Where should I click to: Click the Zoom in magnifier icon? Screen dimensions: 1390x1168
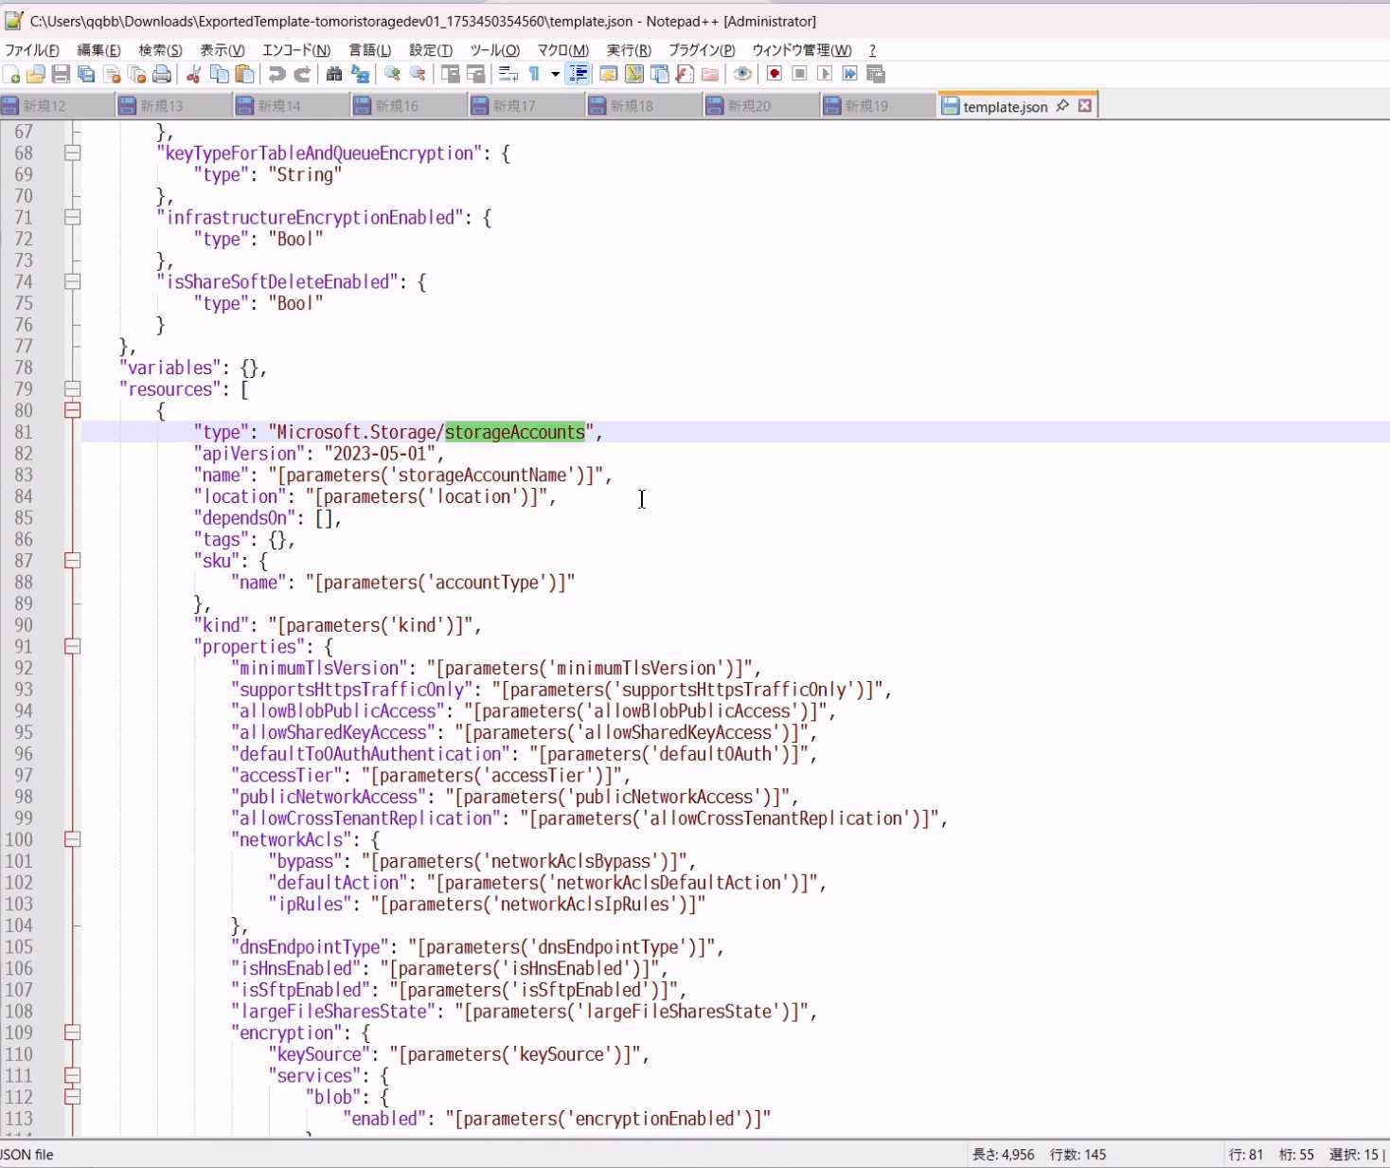392,74
